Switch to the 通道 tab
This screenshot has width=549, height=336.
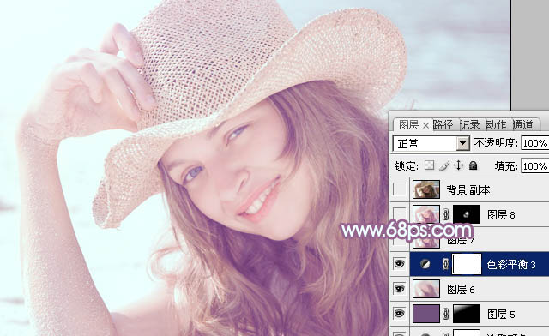click(522, 124)
